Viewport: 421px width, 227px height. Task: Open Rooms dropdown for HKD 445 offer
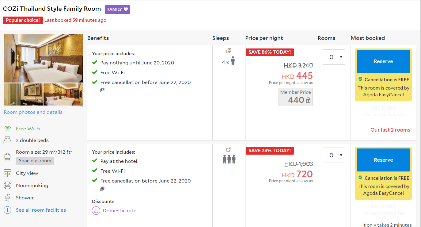coord(334,57)
